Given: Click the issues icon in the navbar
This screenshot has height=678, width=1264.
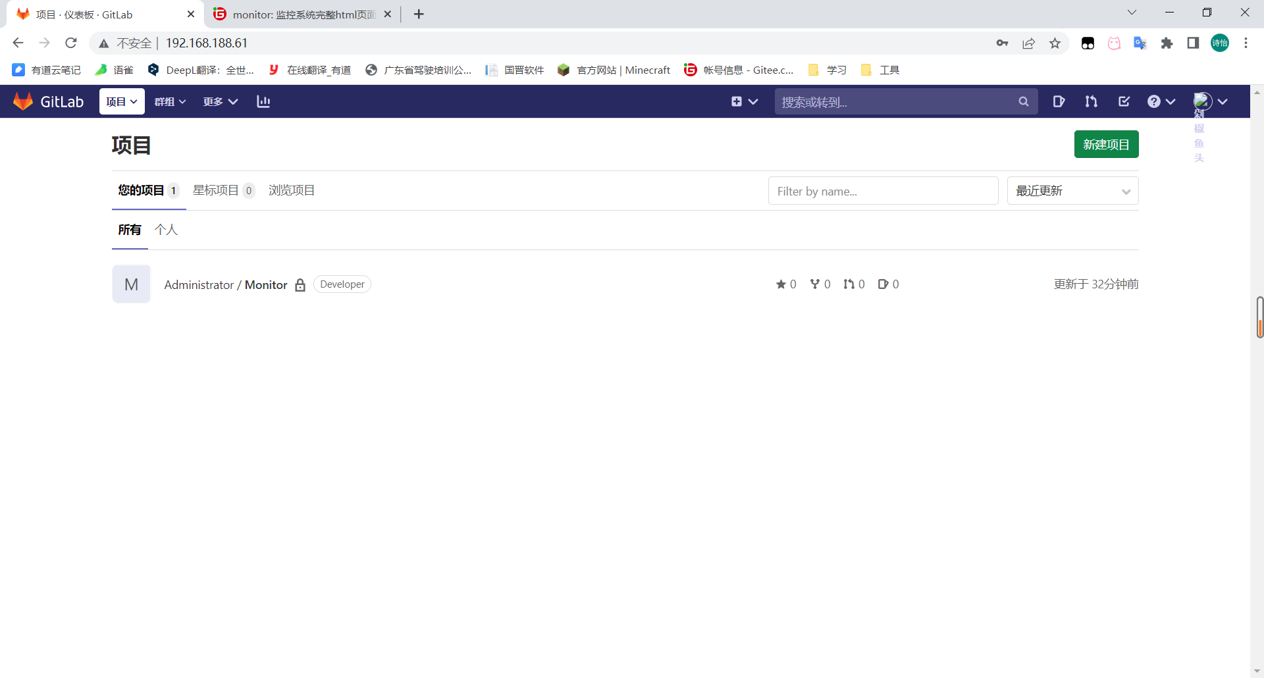Looking at the screenshot, I should click(x=1059, y=101).
